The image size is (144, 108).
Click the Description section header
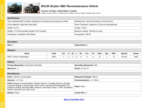coord(74,42)
